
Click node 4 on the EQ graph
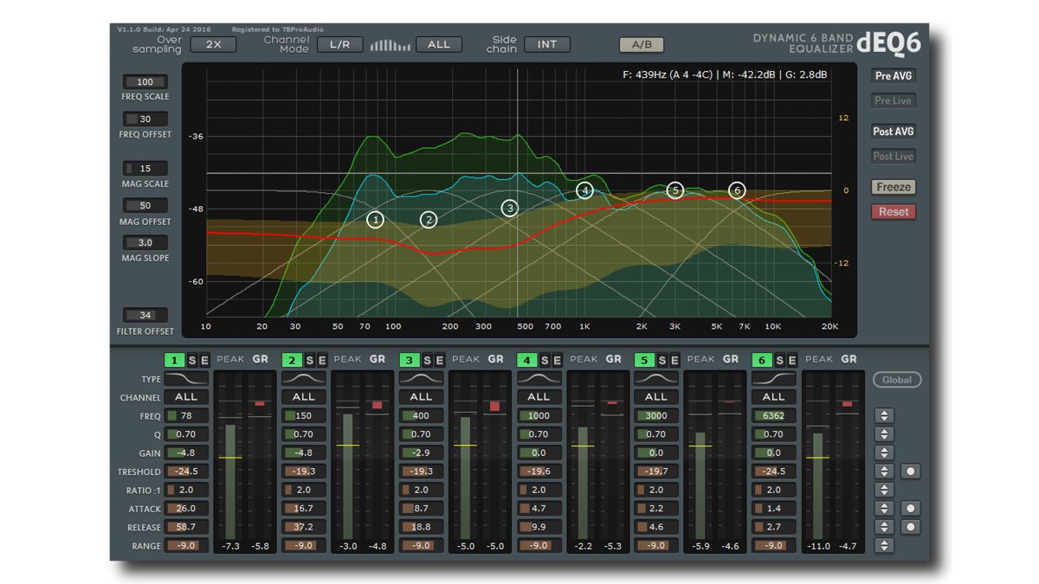(x=584, y=189)
